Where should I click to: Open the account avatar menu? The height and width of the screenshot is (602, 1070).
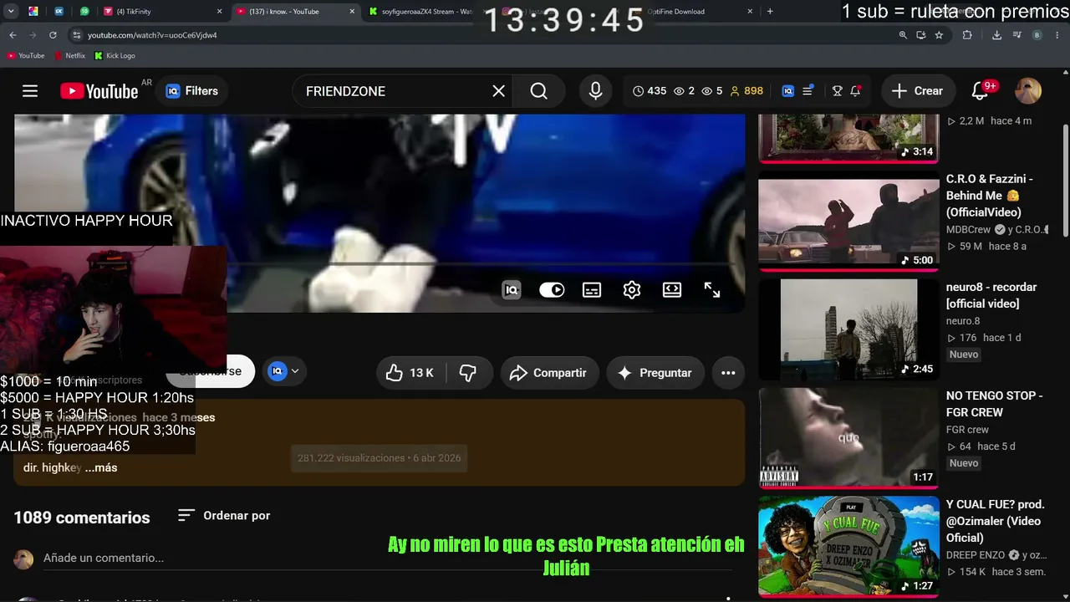click(x=1028, y=91)
